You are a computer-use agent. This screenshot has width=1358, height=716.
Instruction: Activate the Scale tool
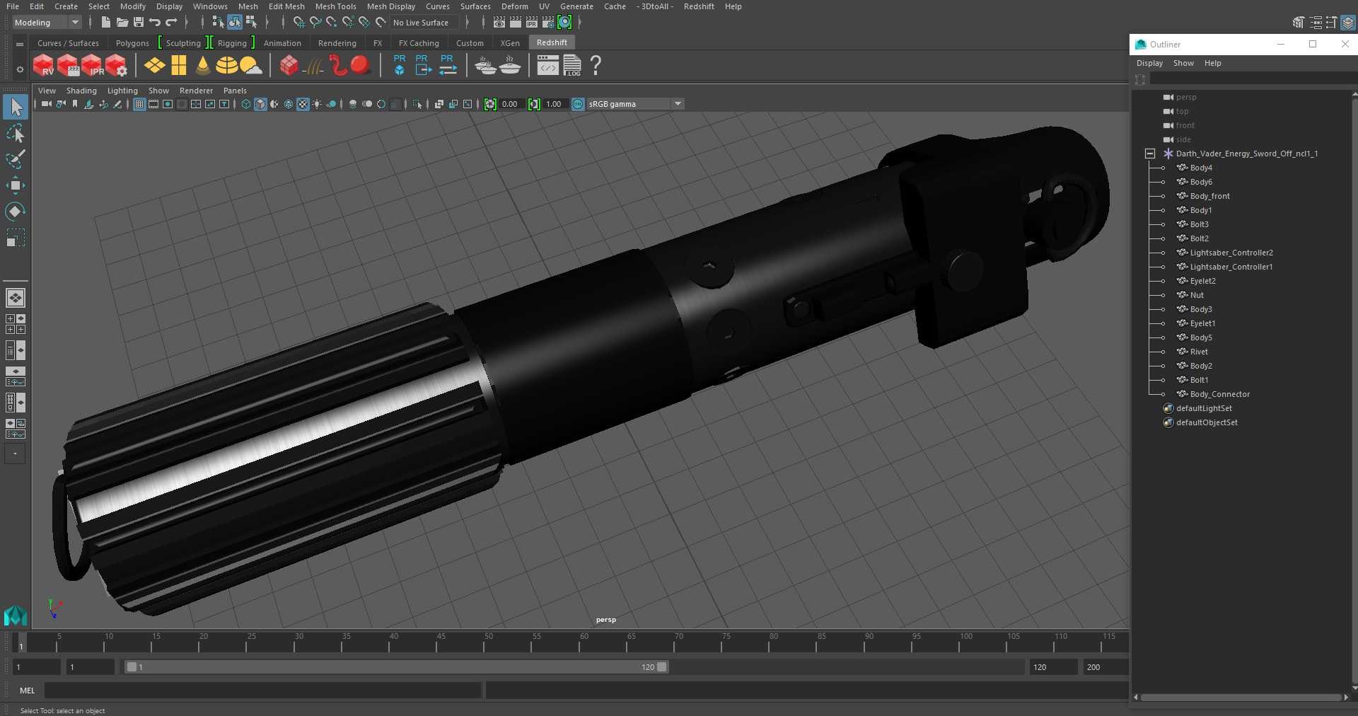coord(16,237)
